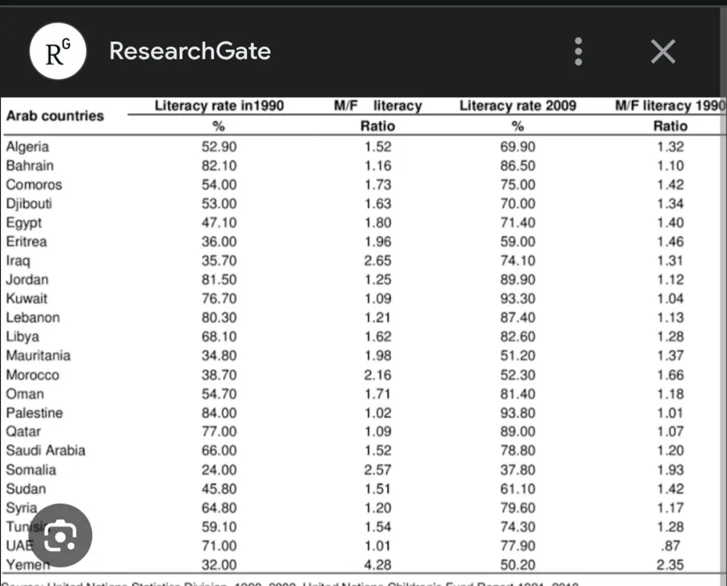
Task: Click the ResearchGate RG logo icon
Action: pos(58,51)
